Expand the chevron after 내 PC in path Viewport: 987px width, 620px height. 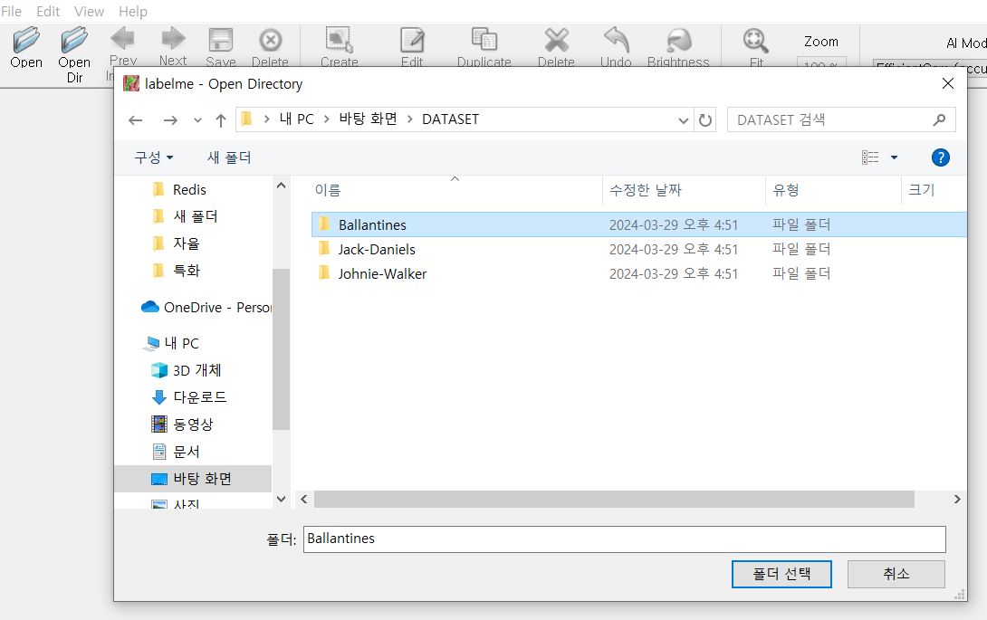click(x=327, y=119)
